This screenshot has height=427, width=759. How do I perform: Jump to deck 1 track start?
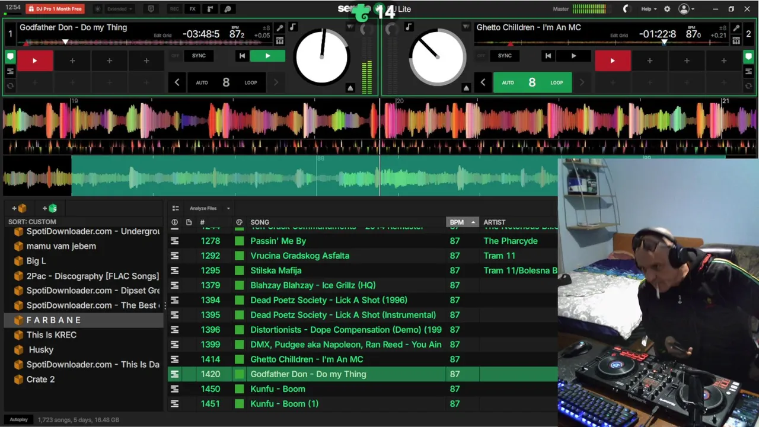(x=242, y=56)
